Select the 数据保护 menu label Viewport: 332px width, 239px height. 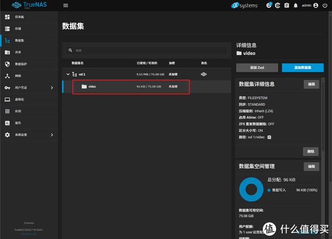click(x=21, y=64)
